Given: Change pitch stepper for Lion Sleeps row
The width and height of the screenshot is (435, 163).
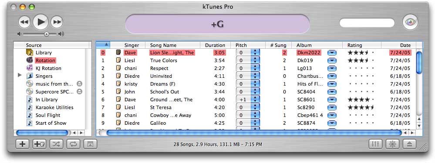Looking at the screenshot, I should pyautogui.click(x=255, y=53).
